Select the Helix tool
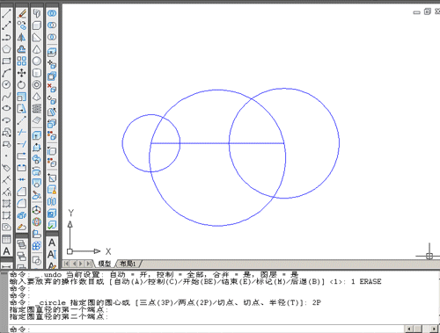The width and height of the screenshot is (440, 333). click(x=37, y=108)
